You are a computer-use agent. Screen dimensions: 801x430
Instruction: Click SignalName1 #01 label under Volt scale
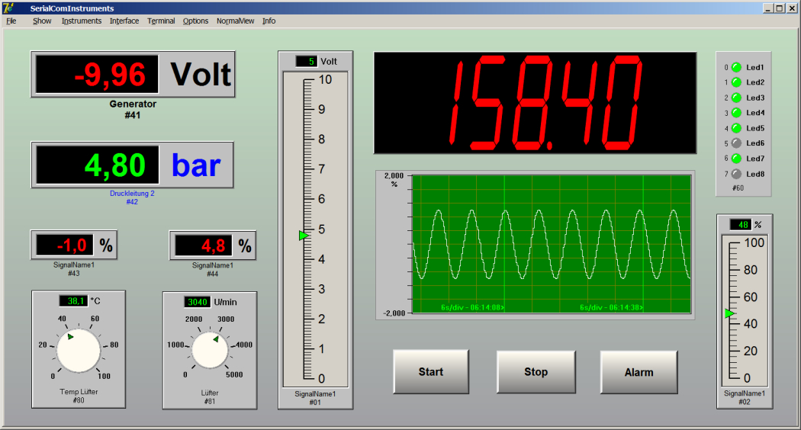click(315, 398)
